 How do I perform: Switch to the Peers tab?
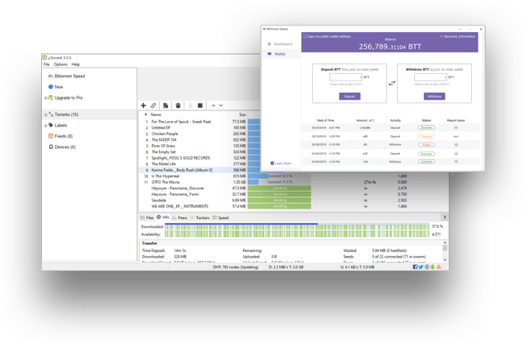(x=180, y=217)
